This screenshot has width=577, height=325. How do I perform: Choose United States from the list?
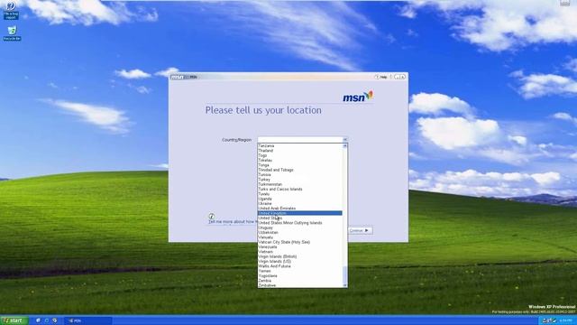tap(300, 218)
